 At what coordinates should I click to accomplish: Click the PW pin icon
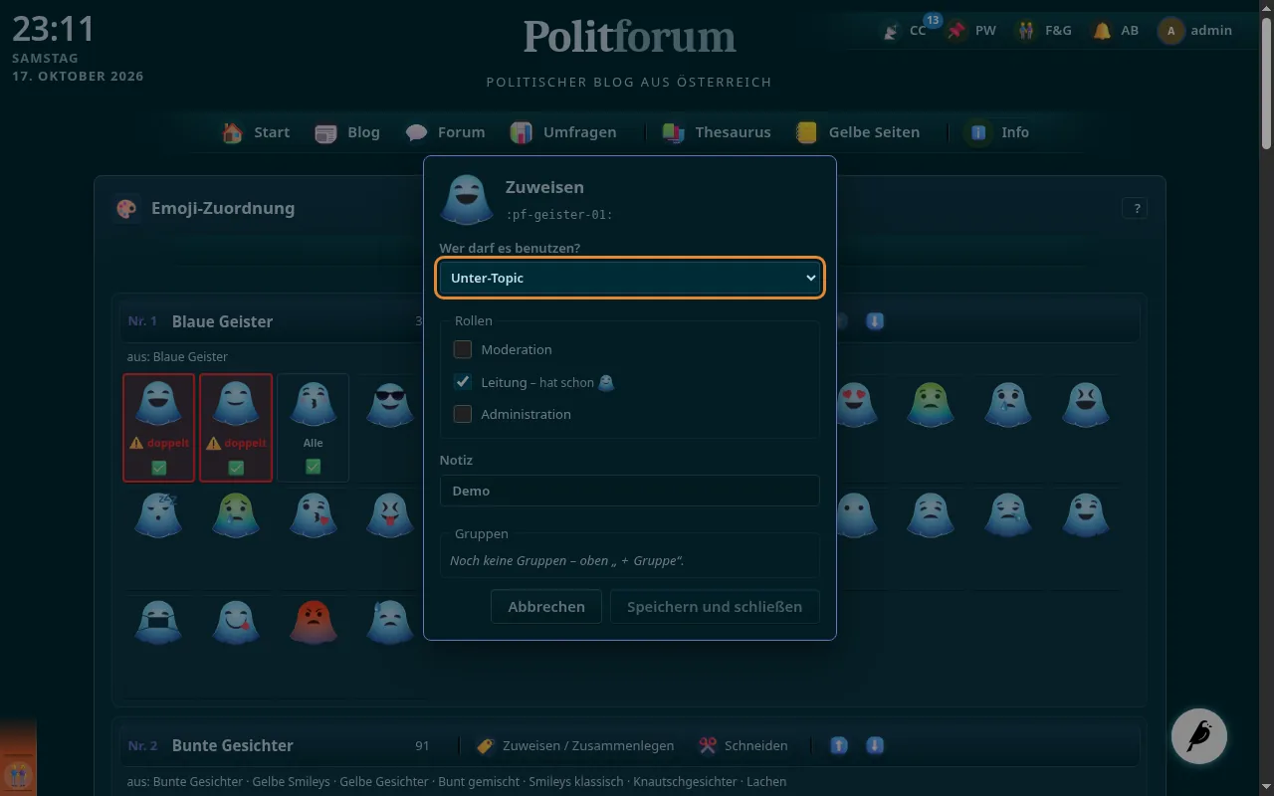[x=956, y=31]
